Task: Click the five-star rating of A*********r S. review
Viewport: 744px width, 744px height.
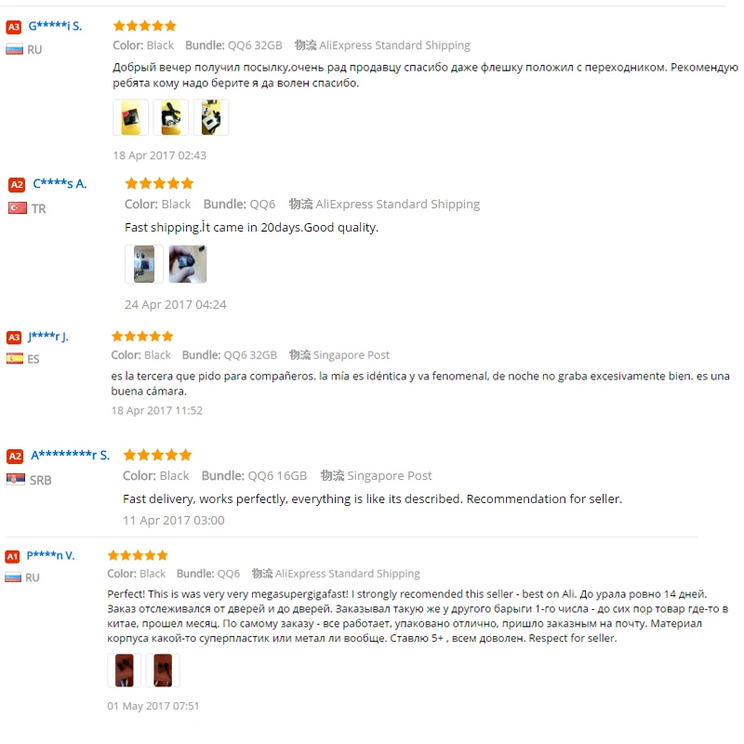Action: 157,456
